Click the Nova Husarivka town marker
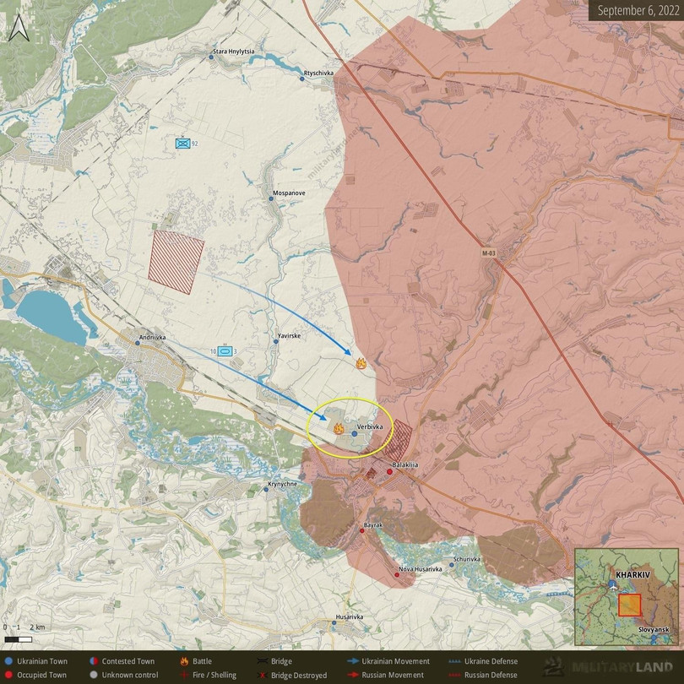 click(397, 575)
